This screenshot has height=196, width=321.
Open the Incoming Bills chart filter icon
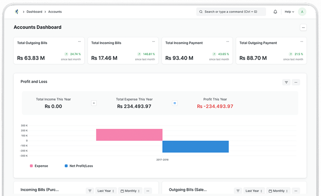point(90,191)
